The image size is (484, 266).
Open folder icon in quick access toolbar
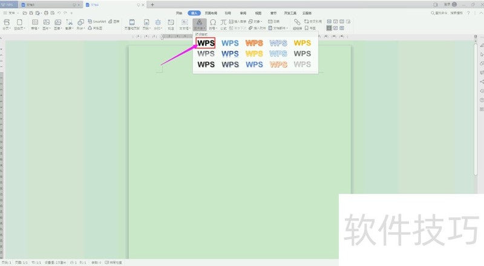coord(25,13)
